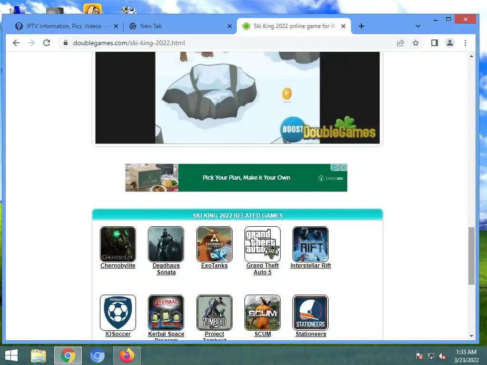Open the Project Zomboid game icon
Image resolution: width=487 pixels, height=365 pixels.
[x=214, y=313]
